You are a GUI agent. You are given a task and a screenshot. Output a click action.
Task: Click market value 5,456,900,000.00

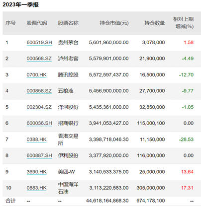109,91
